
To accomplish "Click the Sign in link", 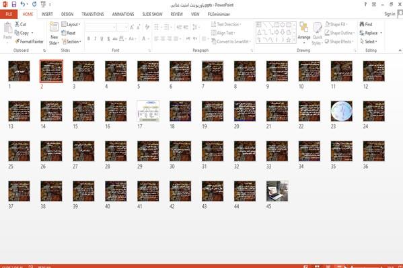I will point(390,14).
